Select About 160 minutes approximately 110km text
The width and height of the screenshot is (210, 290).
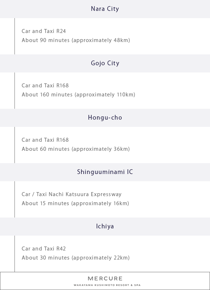click(x=79, y=95)
